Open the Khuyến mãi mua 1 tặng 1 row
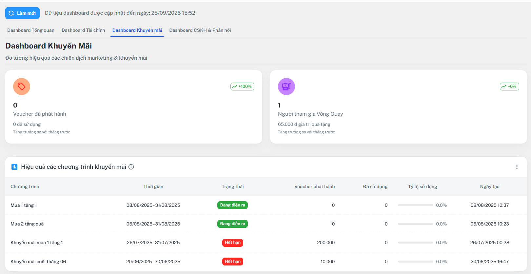531x274 pixels. [37, 243]
